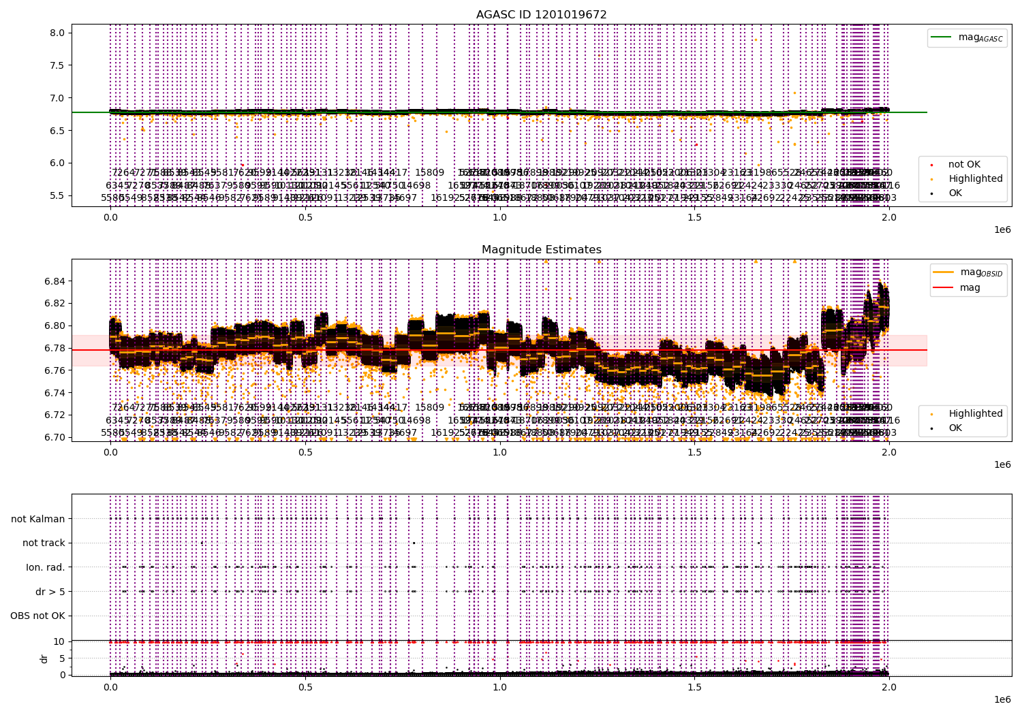Click the 6.84 tick in Magnitude Estimates plot

[x=55, y=281]
